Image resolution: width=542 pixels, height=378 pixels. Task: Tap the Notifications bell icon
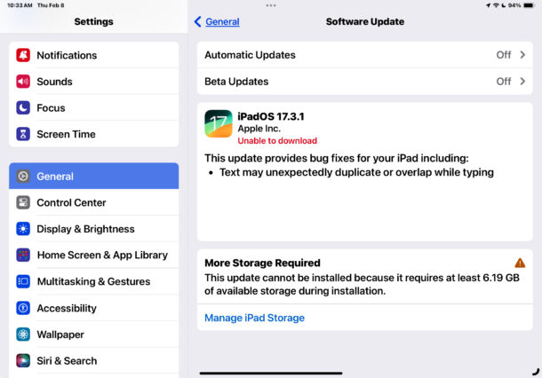click(x=23, y=55)
